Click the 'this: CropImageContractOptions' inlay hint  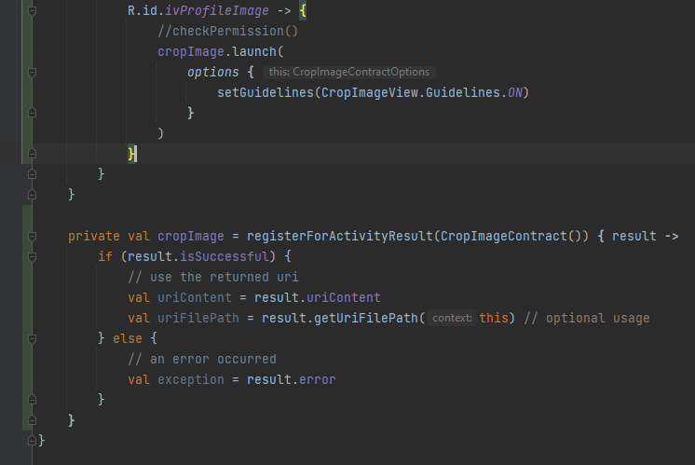coord(349,72)
